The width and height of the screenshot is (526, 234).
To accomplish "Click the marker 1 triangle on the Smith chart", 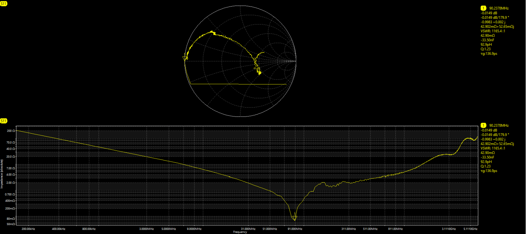I will pos(185,58).
